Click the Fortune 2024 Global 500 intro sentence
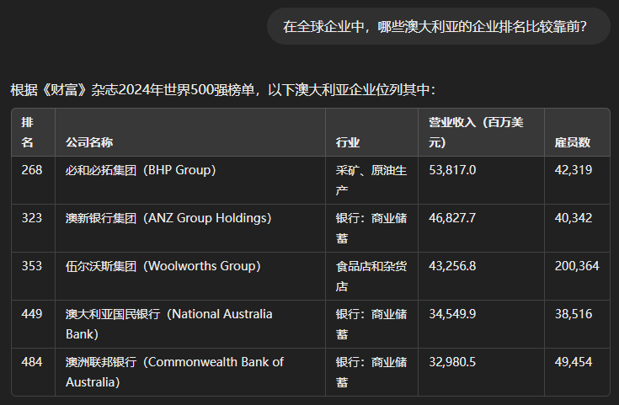The height and width of the screenshot is (405, 619). [x=223, y=90]
